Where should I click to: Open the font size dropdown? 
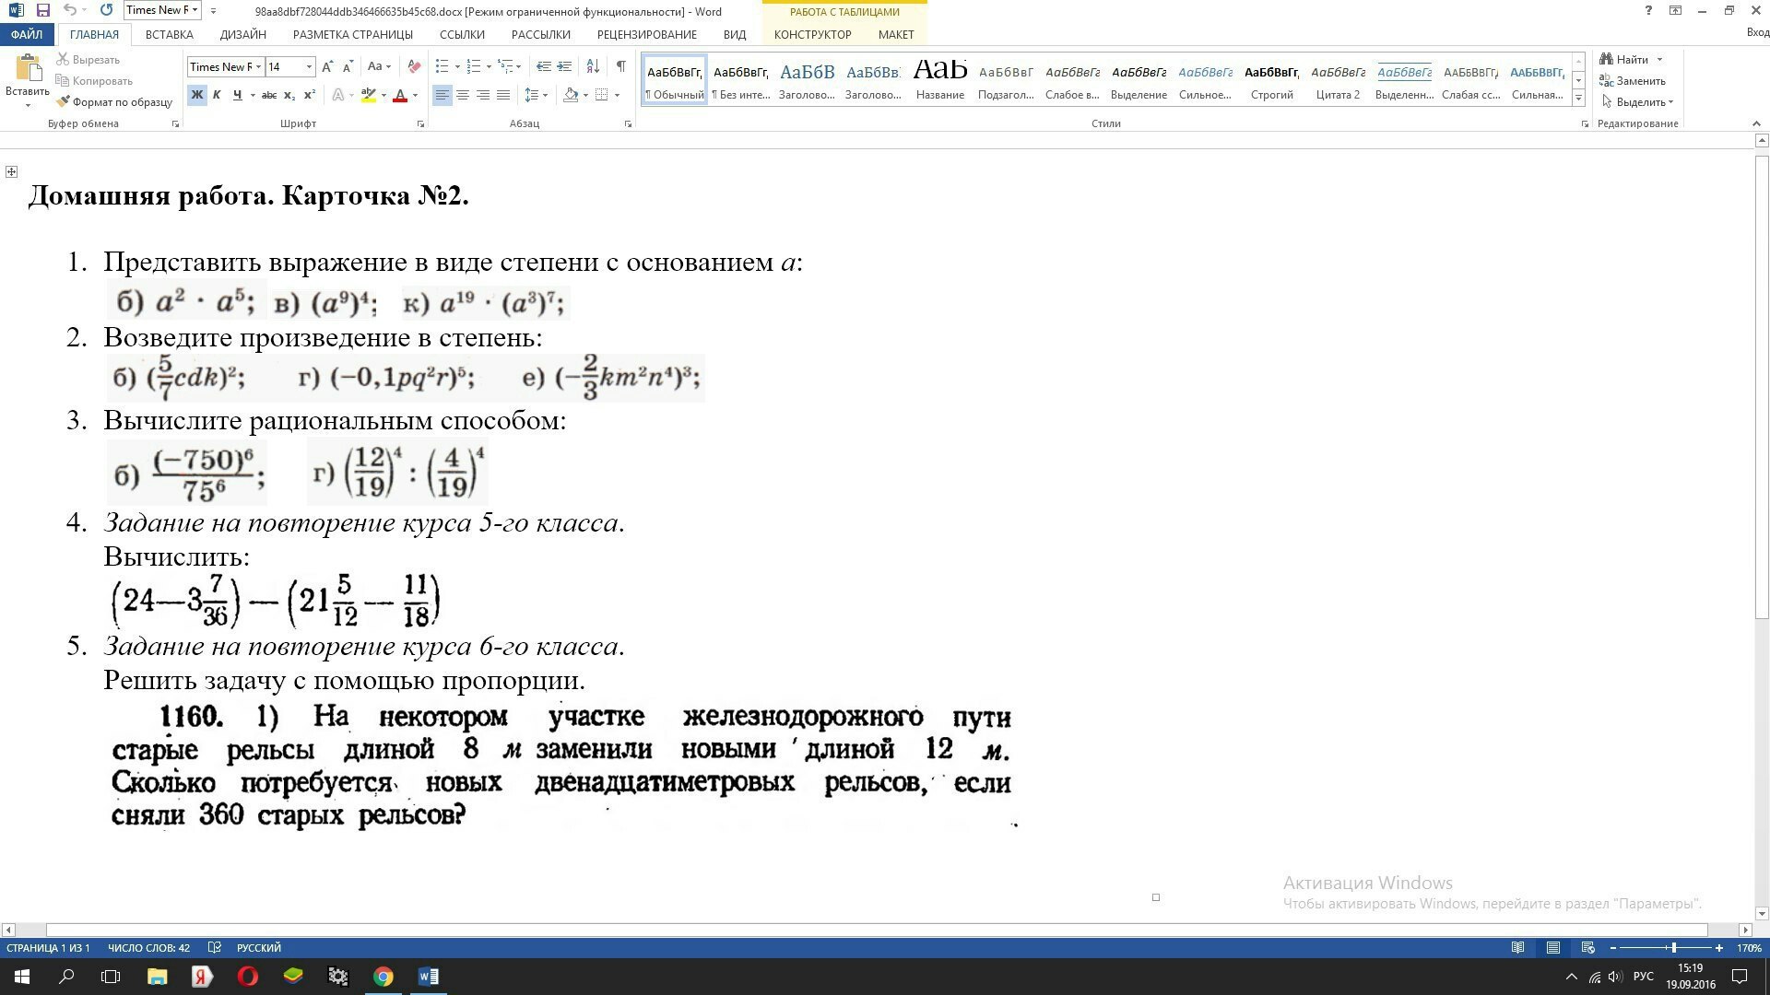point(309,66)
